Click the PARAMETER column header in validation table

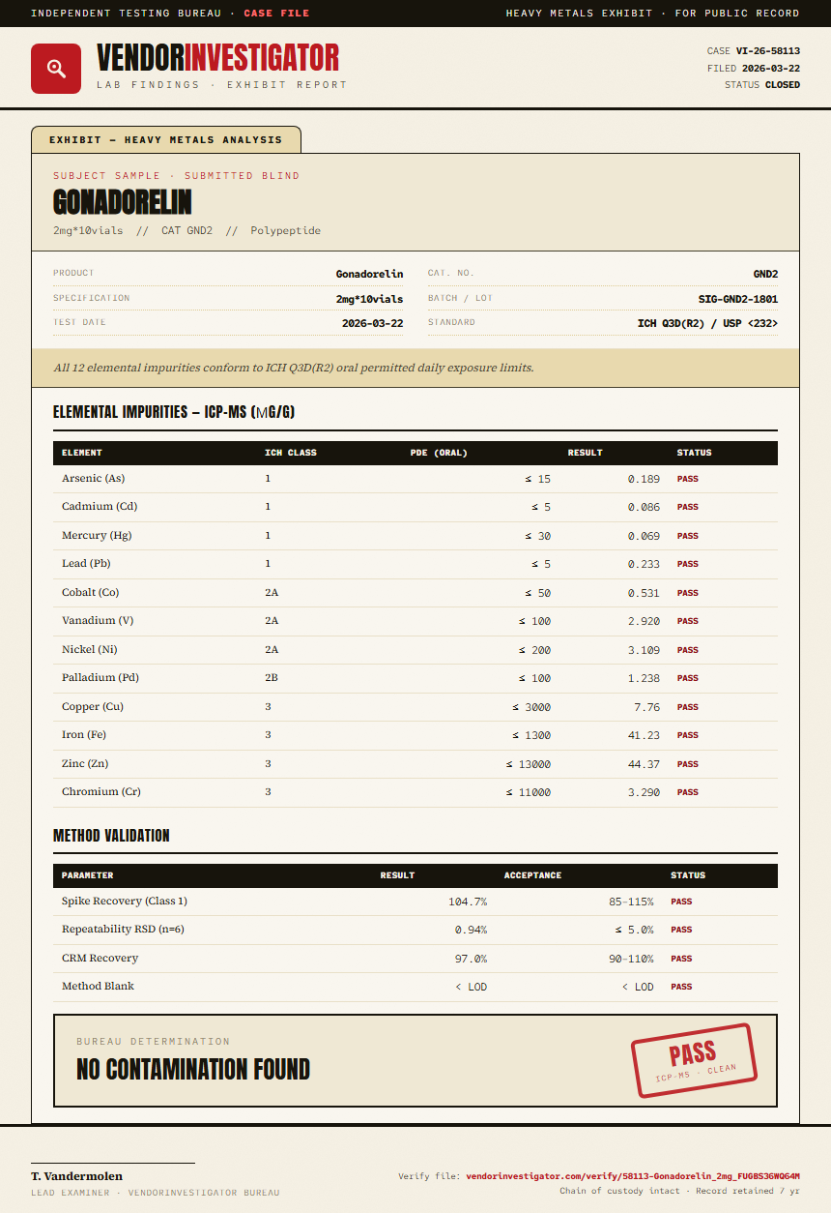point(88,875)
